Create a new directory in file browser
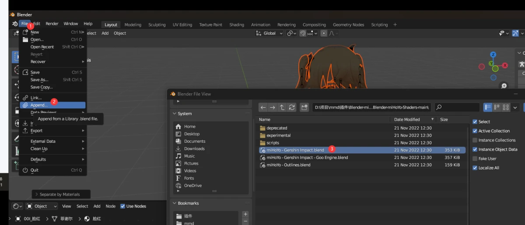 (304, 107)
